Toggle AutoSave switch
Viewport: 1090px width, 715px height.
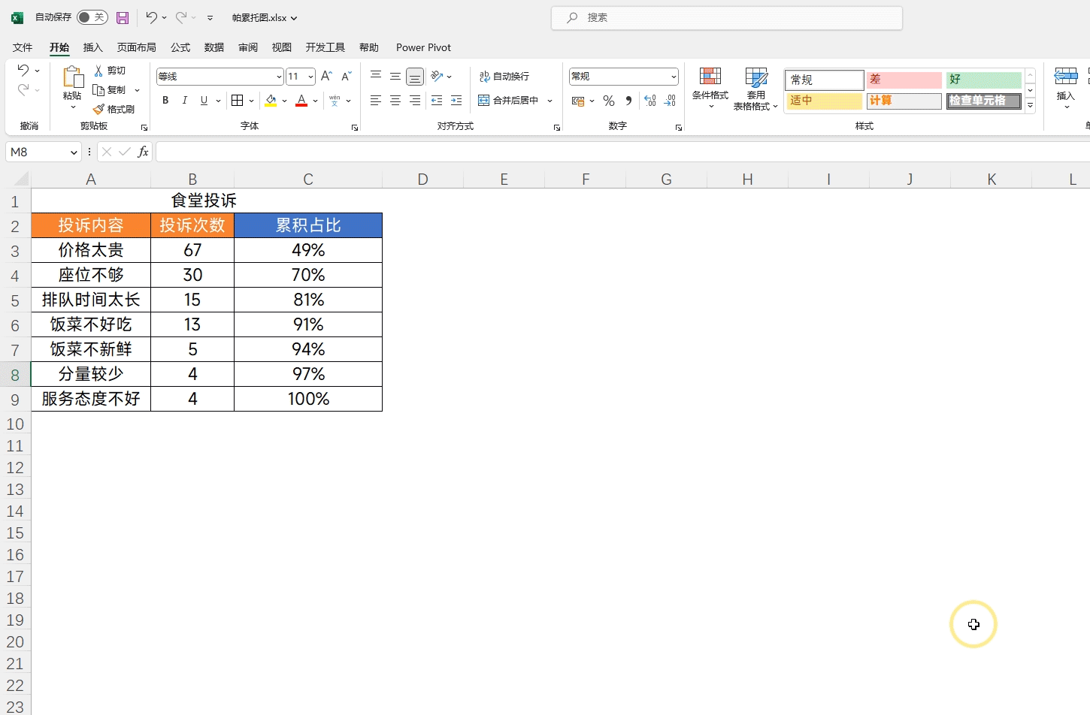pos(92,17)
